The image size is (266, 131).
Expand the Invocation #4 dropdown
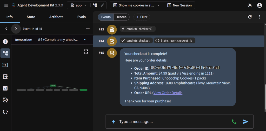click(62, 40)
